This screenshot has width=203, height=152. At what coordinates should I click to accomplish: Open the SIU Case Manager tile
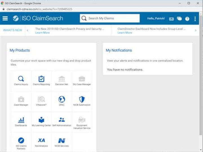click(x=82, y=81)
